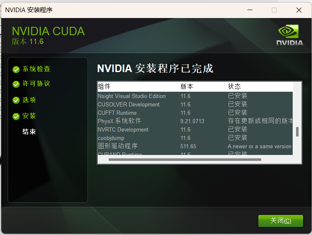
Task: Click the status 存在更新或相同的版本
Action: pos(260,121)
